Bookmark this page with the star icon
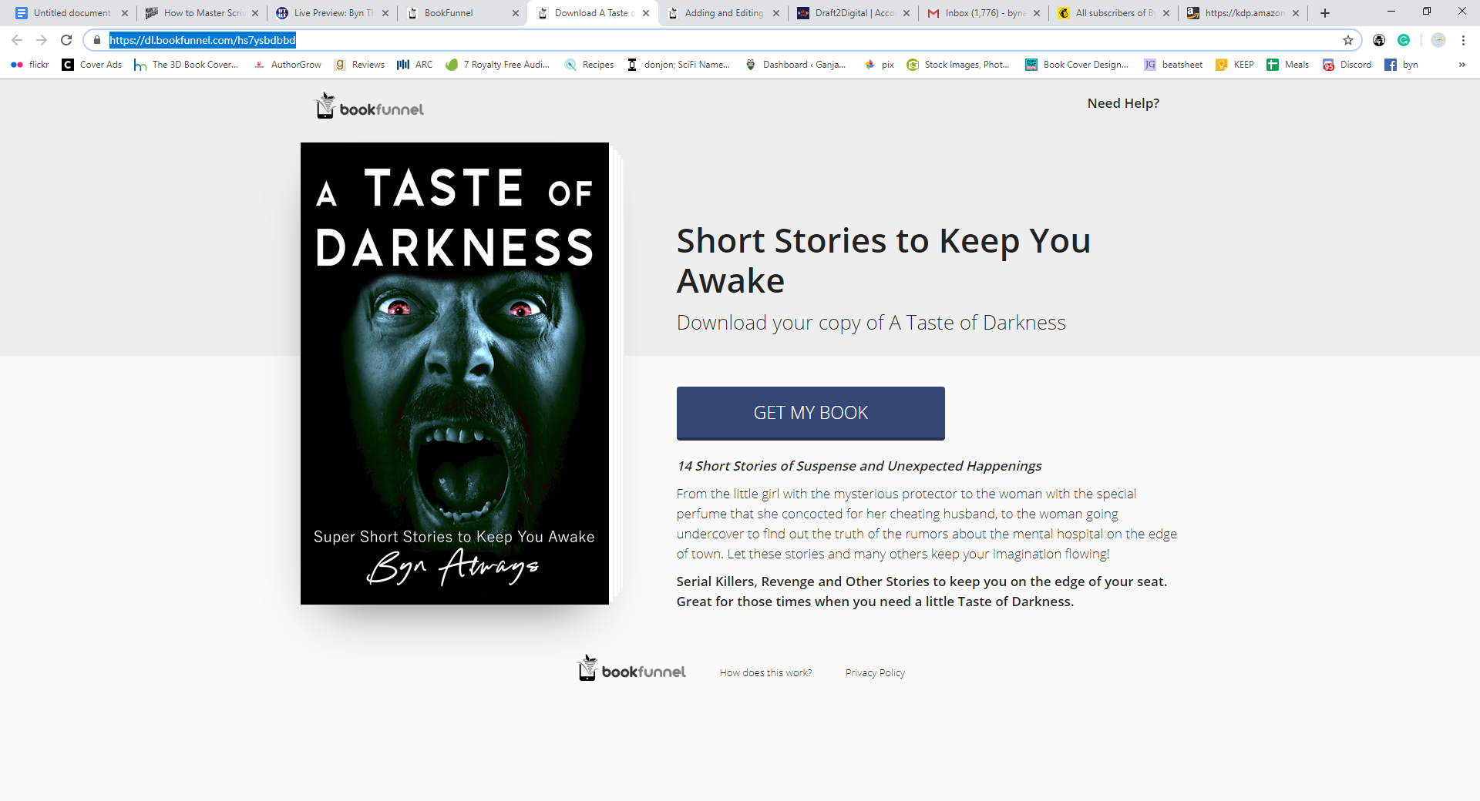 coord(1348,40)
